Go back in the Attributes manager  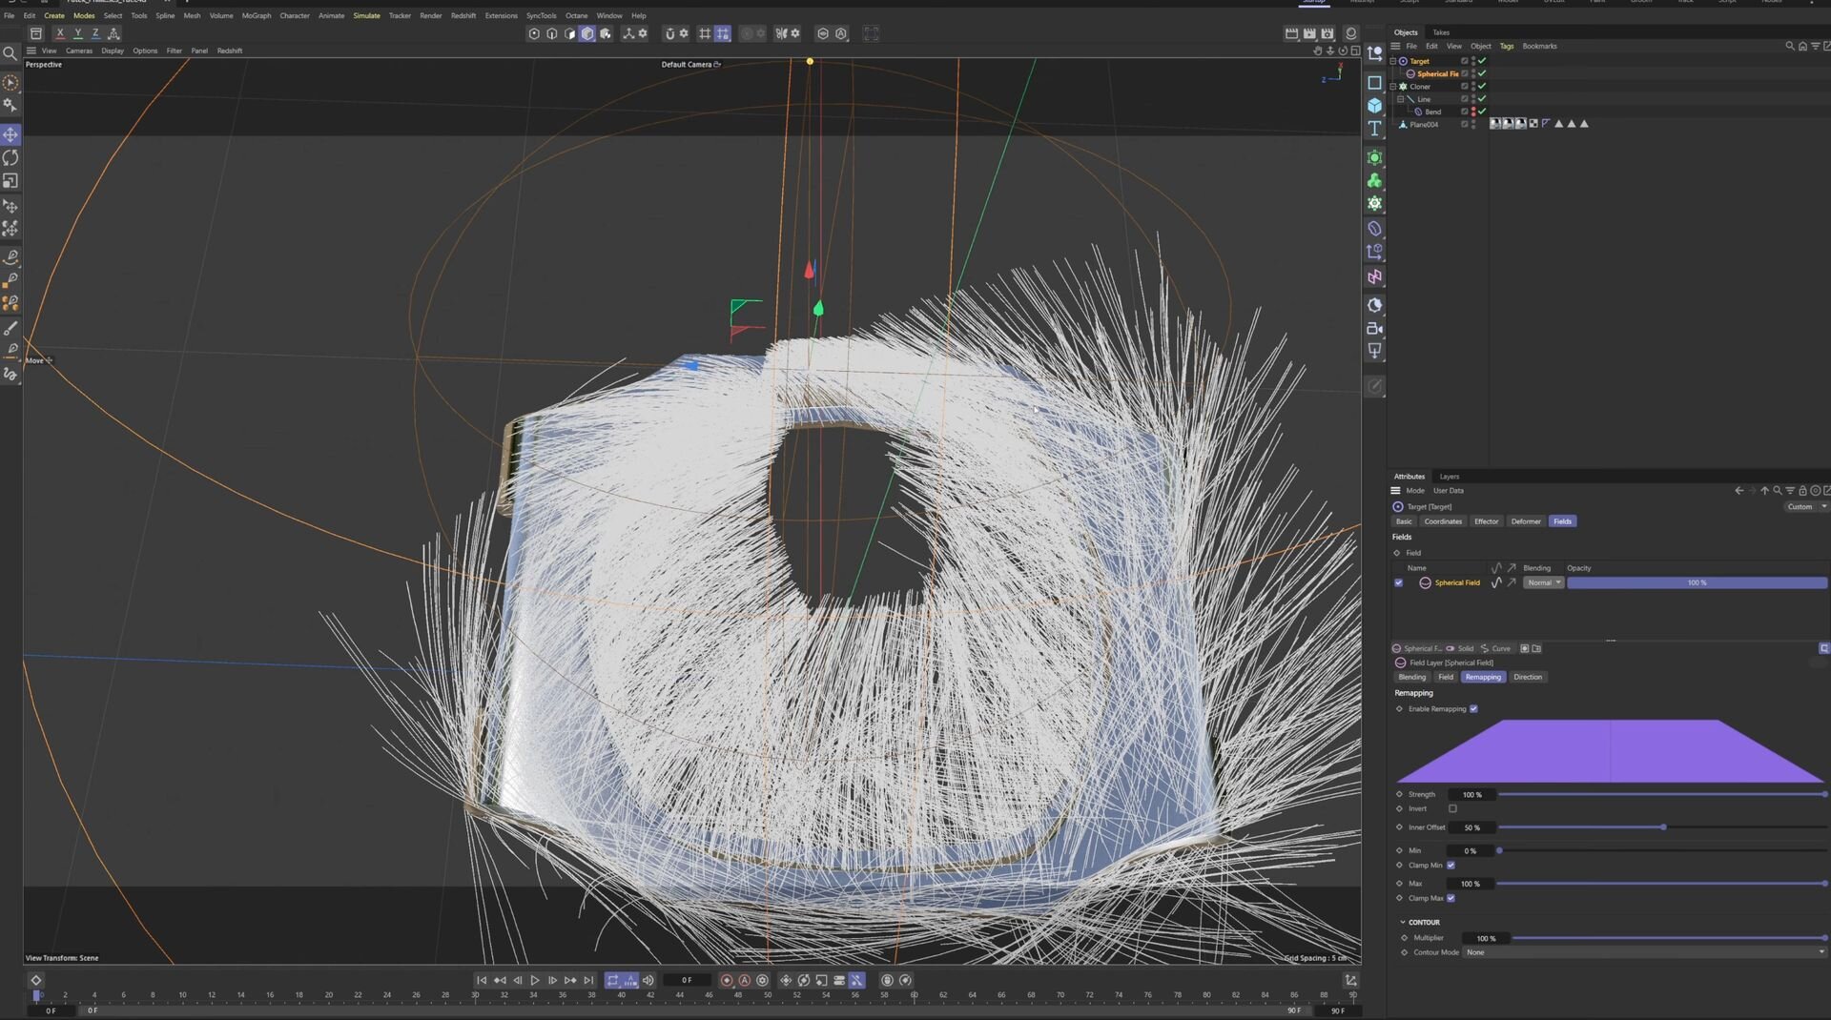tap(1738, 491)
